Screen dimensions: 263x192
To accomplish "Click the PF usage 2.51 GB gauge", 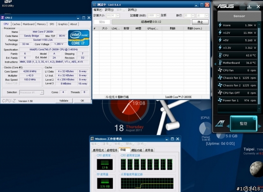I will click(105, 183).
